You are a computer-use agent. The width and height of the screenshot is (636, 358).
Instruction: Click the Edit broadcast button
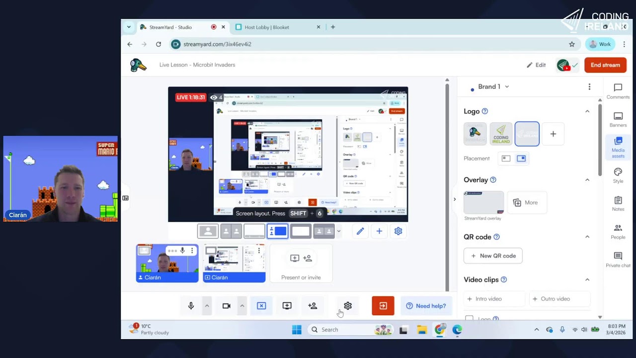pos(536,65)
